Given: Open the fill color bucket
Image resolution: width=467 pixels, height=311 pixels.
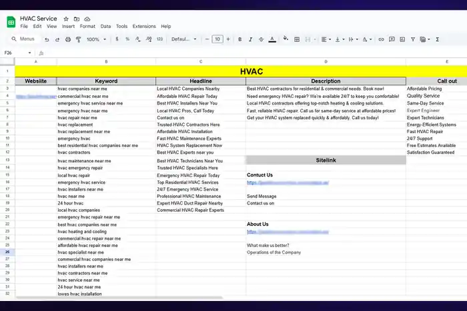Looking at the screenshot, I should 286,39.
